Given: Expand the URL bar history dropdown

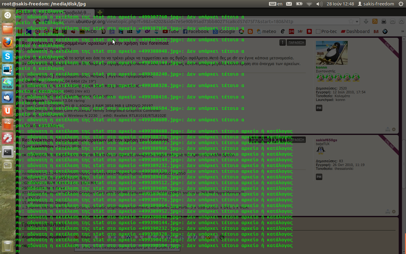Looking at the screenshot, I should click(357, 21).
